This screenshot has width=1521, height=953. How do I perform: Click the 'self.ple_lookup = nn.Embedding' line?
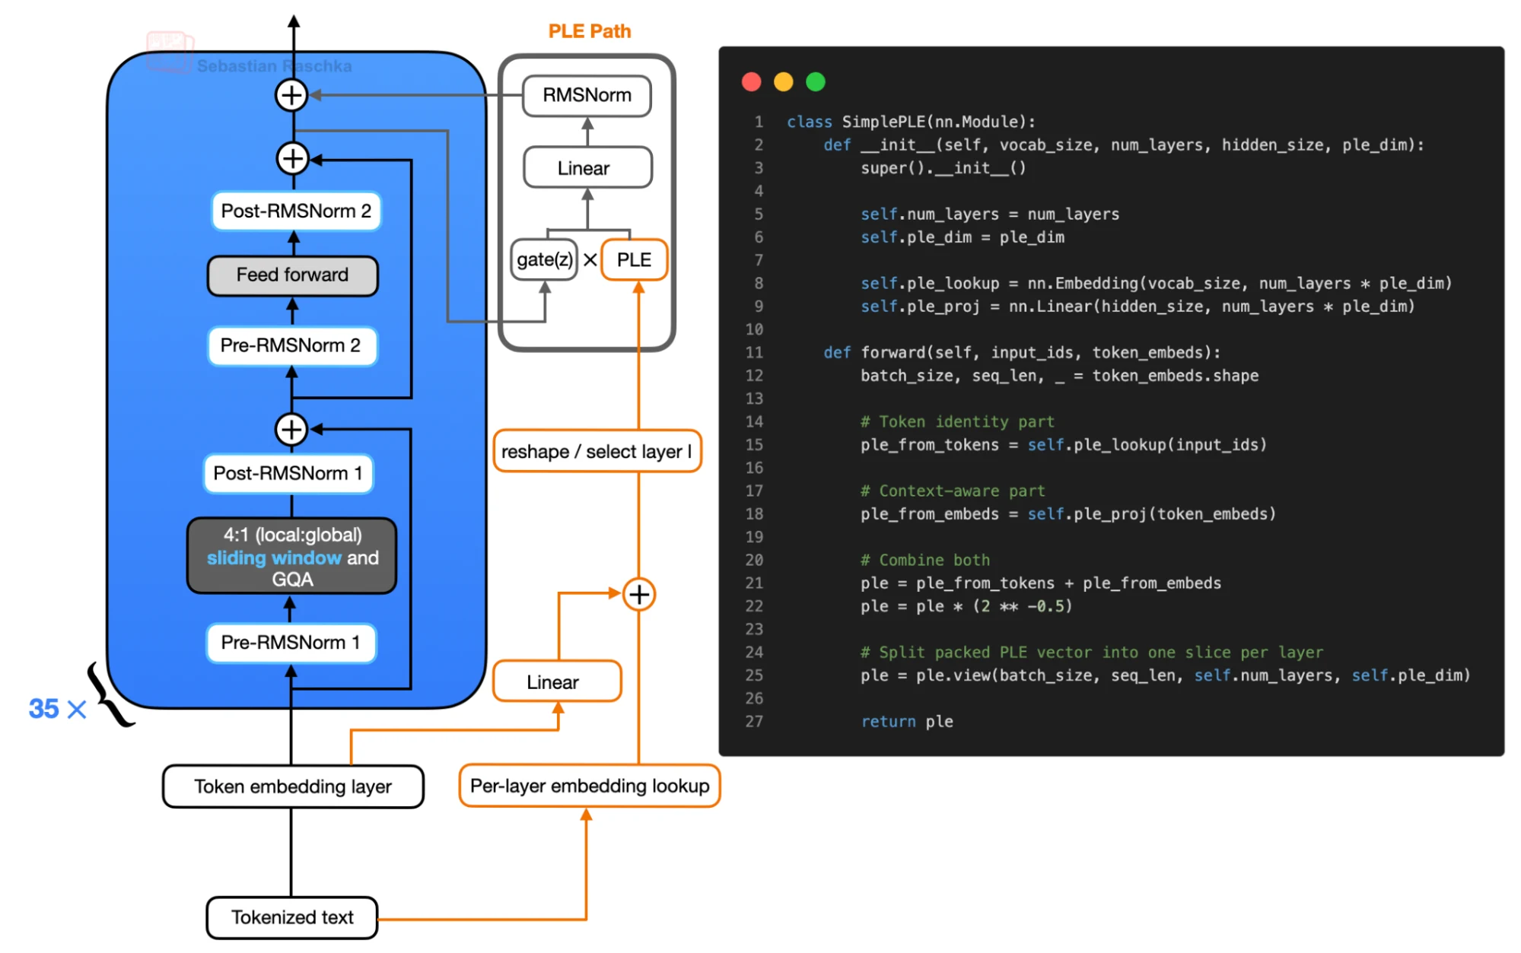pos(1157,283)
